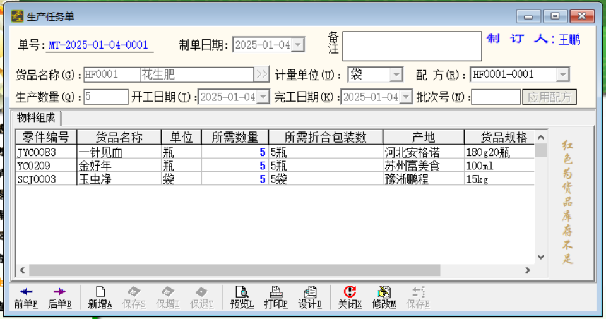Click the 保存E save icon
The width and height of the screenshot is (606, 319).
pos(418,298)
